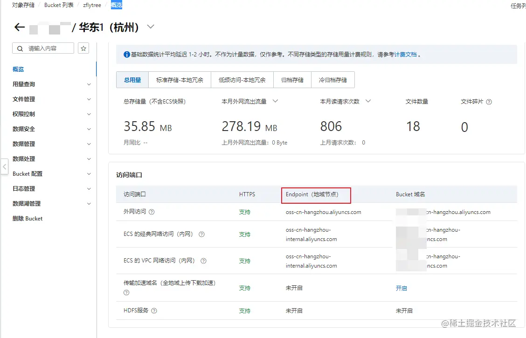
Task: Switch to 标准存储-本地冗余 tab
Action: pos(180,80)
